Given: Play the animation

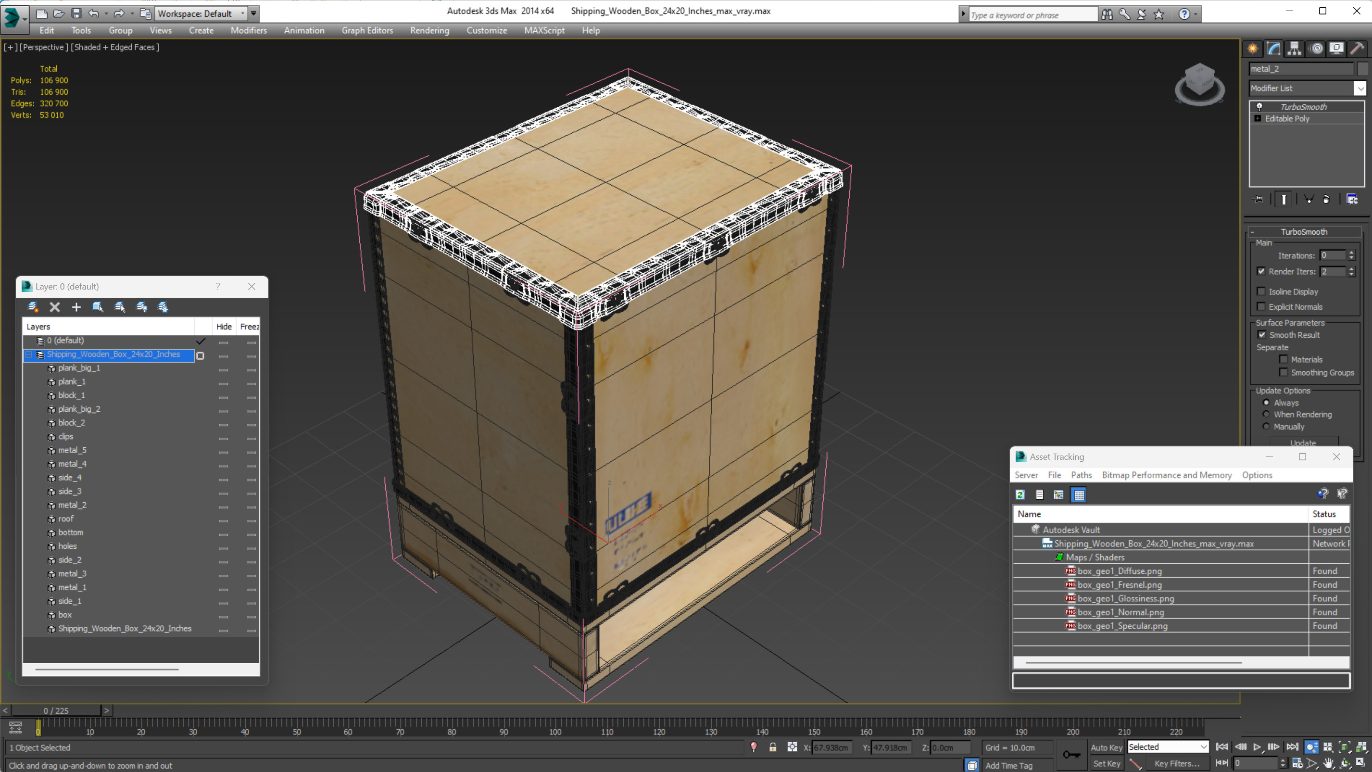Looking at the screenshot, I should [x=1258, y=747].
